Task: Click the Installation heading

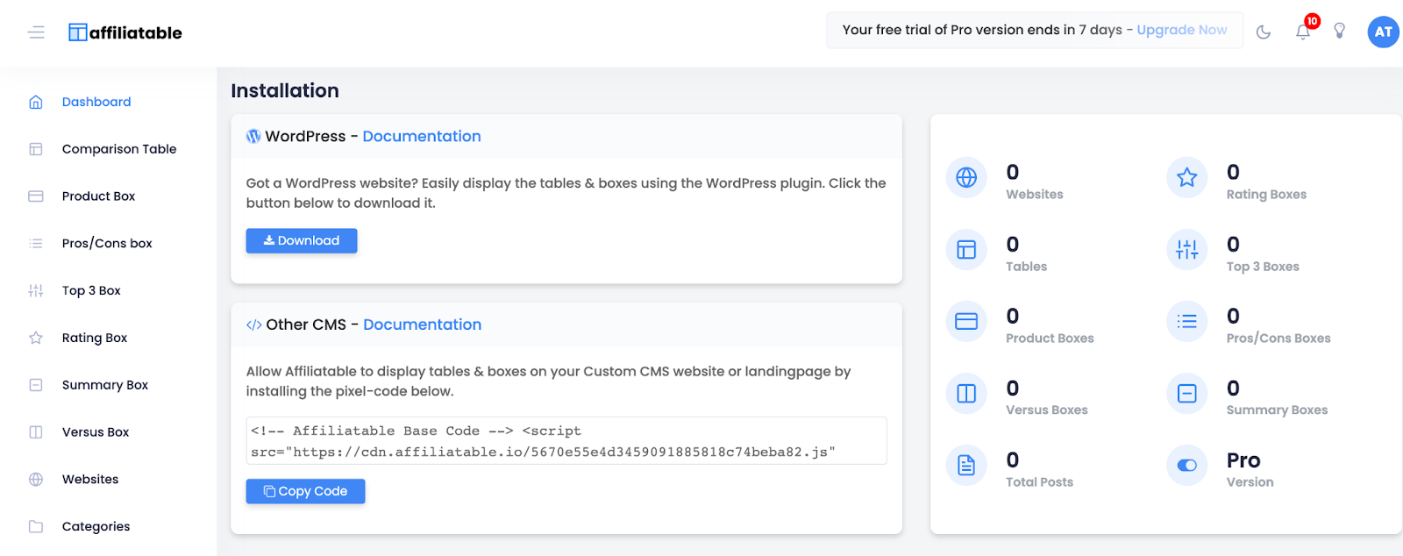Action: coord(285,91)
